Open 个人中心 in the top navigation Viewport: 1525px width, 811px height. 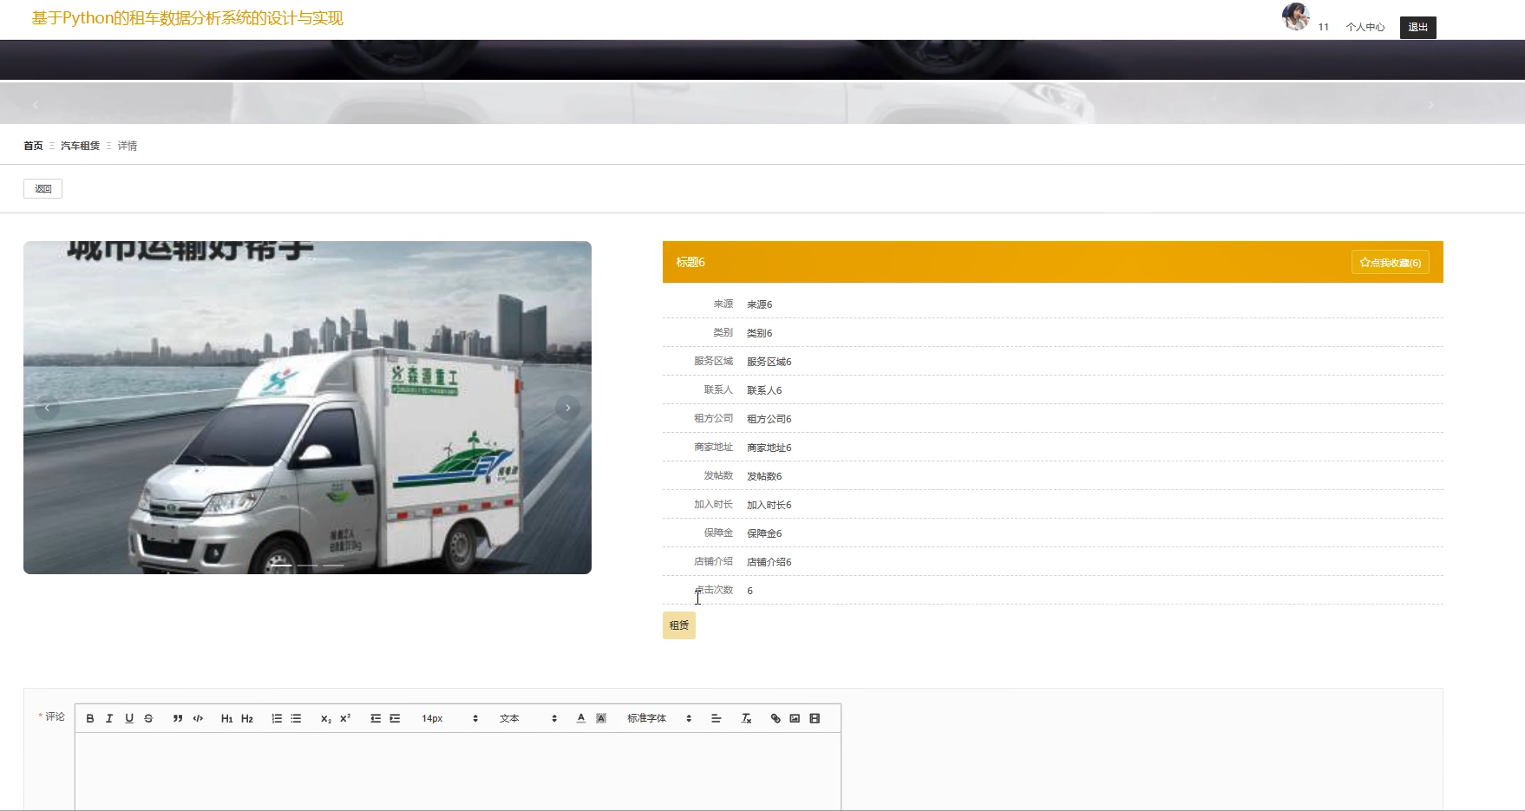pyautogui.click(x=1365, y=27)
